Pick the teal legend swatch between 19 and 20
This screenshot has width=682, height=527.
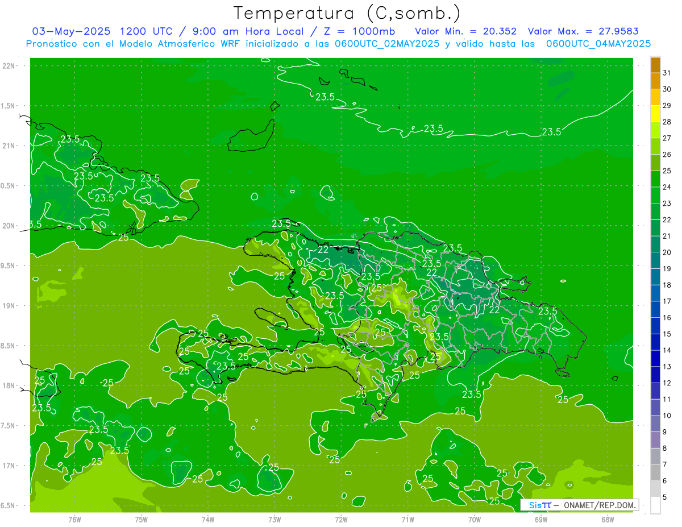pos(655,260)
